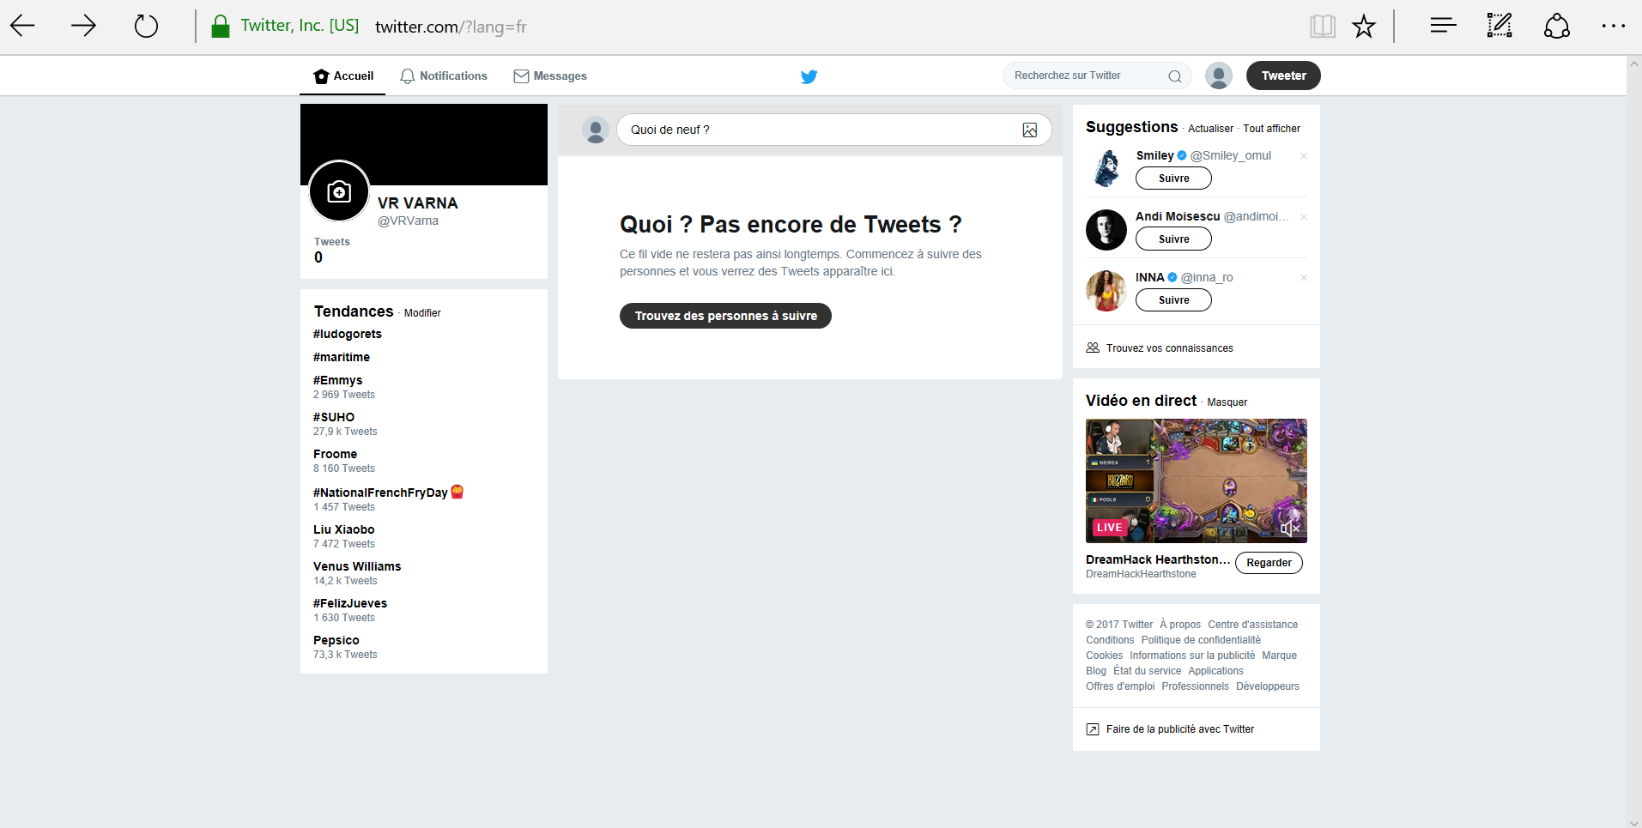
Task: Follow Andi Moisescu with Suivre button
Action: (x=1173, y=239)
